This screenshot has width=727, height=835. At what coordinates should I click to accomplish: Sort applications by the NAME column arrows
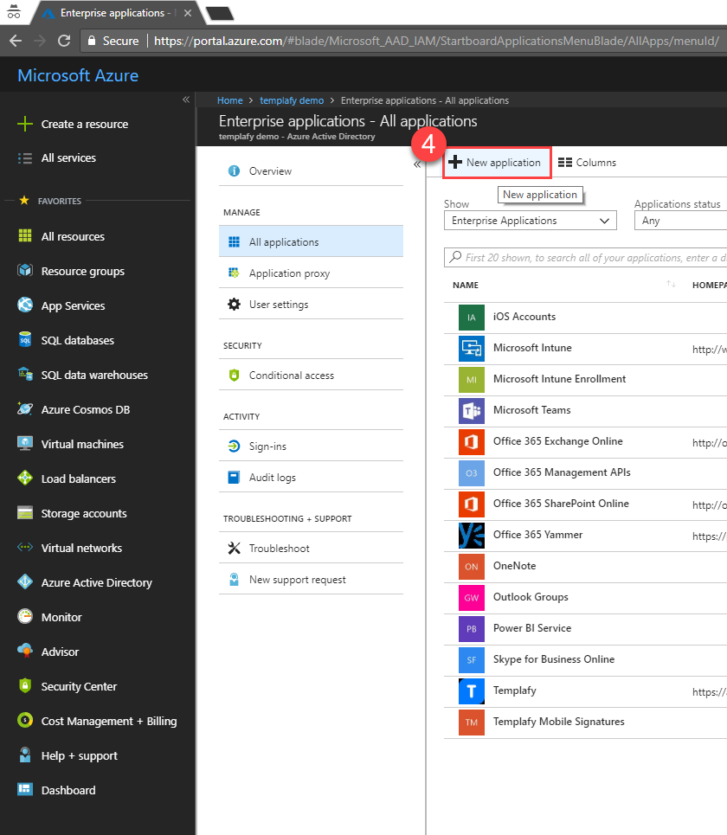[671, 285]
